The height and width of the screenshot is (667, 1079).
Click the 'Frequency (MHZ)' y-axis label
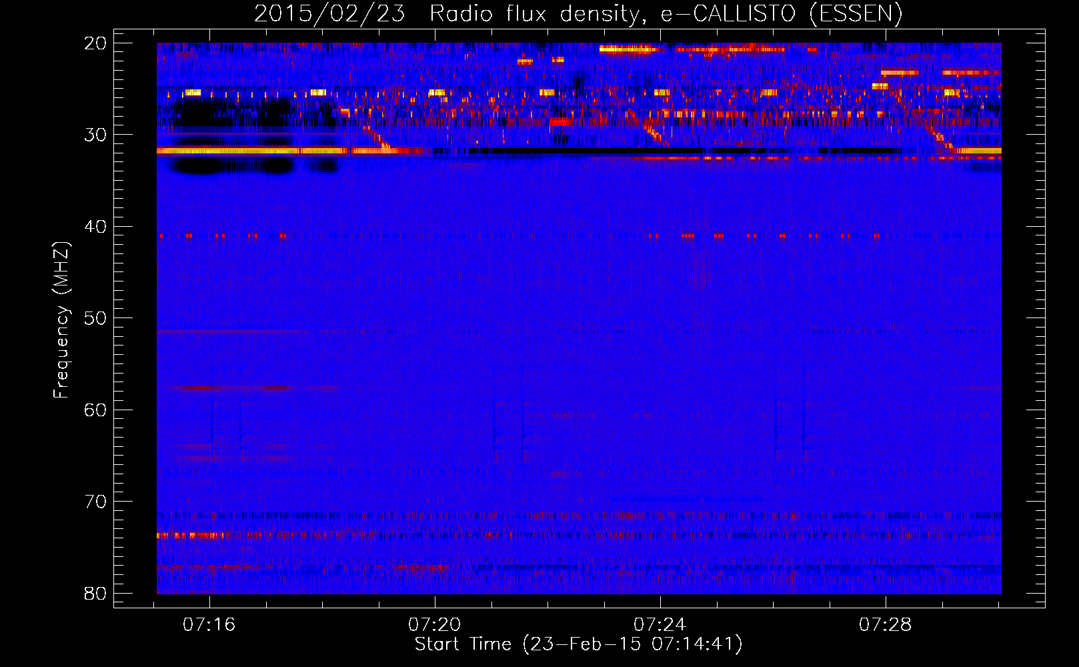(61, 319)
